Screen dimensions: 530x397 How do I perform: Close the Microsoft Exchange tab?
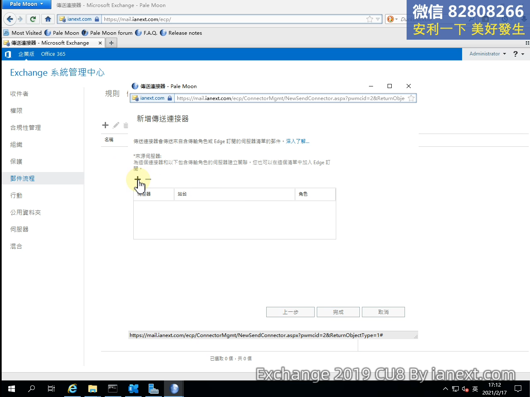tap(100, 43)
